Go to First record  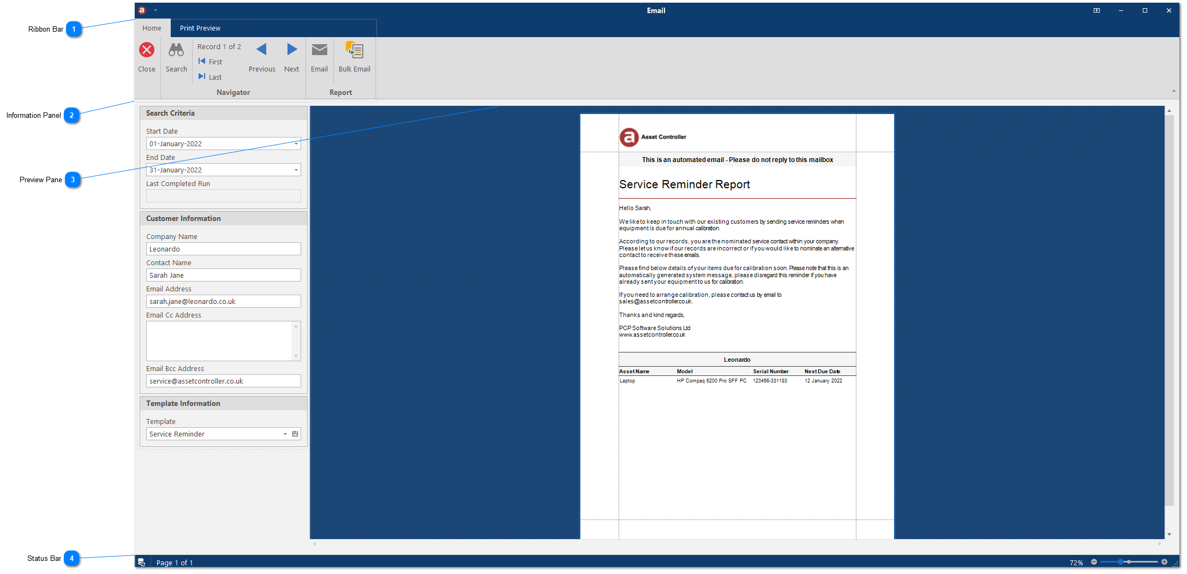click(211, 62)
